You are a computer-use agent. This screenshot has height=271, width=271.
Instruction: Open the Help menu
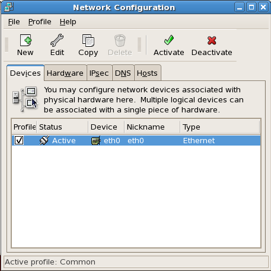click(68, 22)
